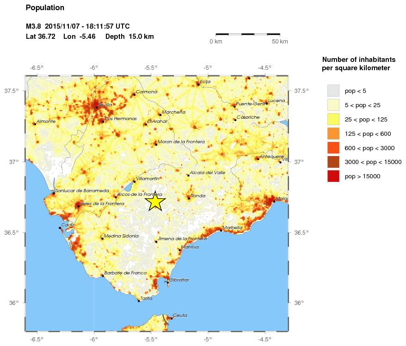Click the Almonte square marker
Viewport: 406px width, 346px height.
[x=35, y=124]
